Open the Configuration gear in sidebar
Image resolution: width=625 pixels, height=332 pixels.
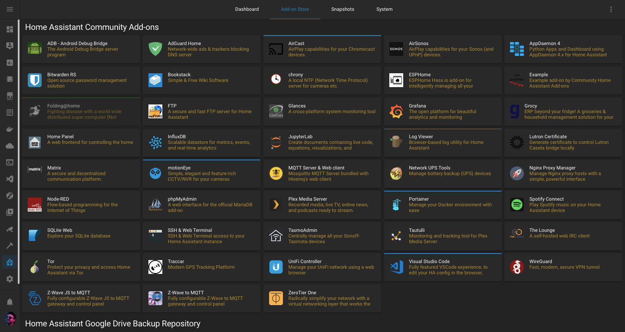[10, 279]
